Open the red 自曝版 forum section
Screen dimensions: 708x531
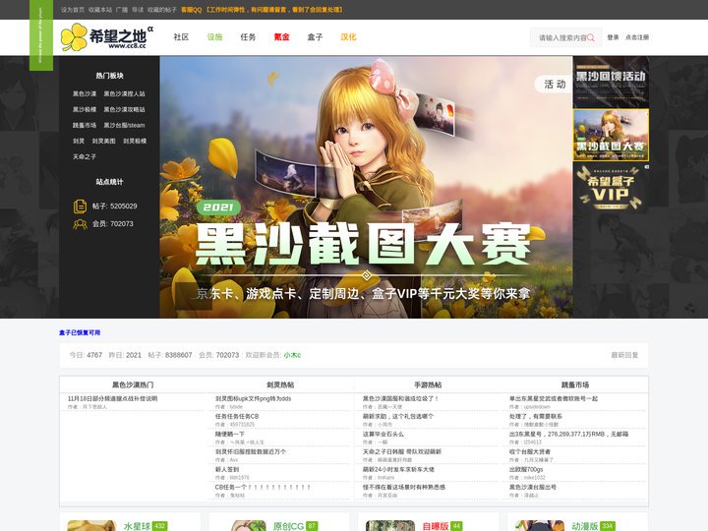(x=436, y=526)
